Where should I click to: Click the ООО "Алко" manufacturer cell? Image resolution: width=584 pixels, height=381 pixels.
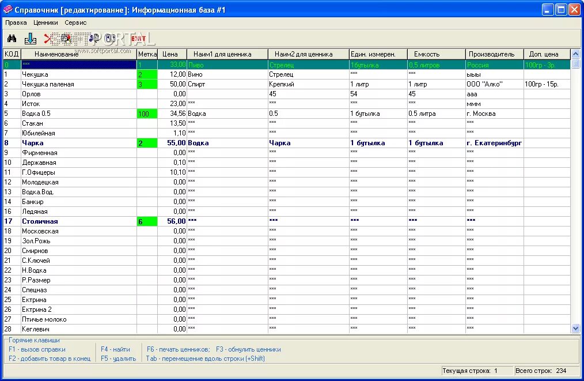click(x=494, y=84)
